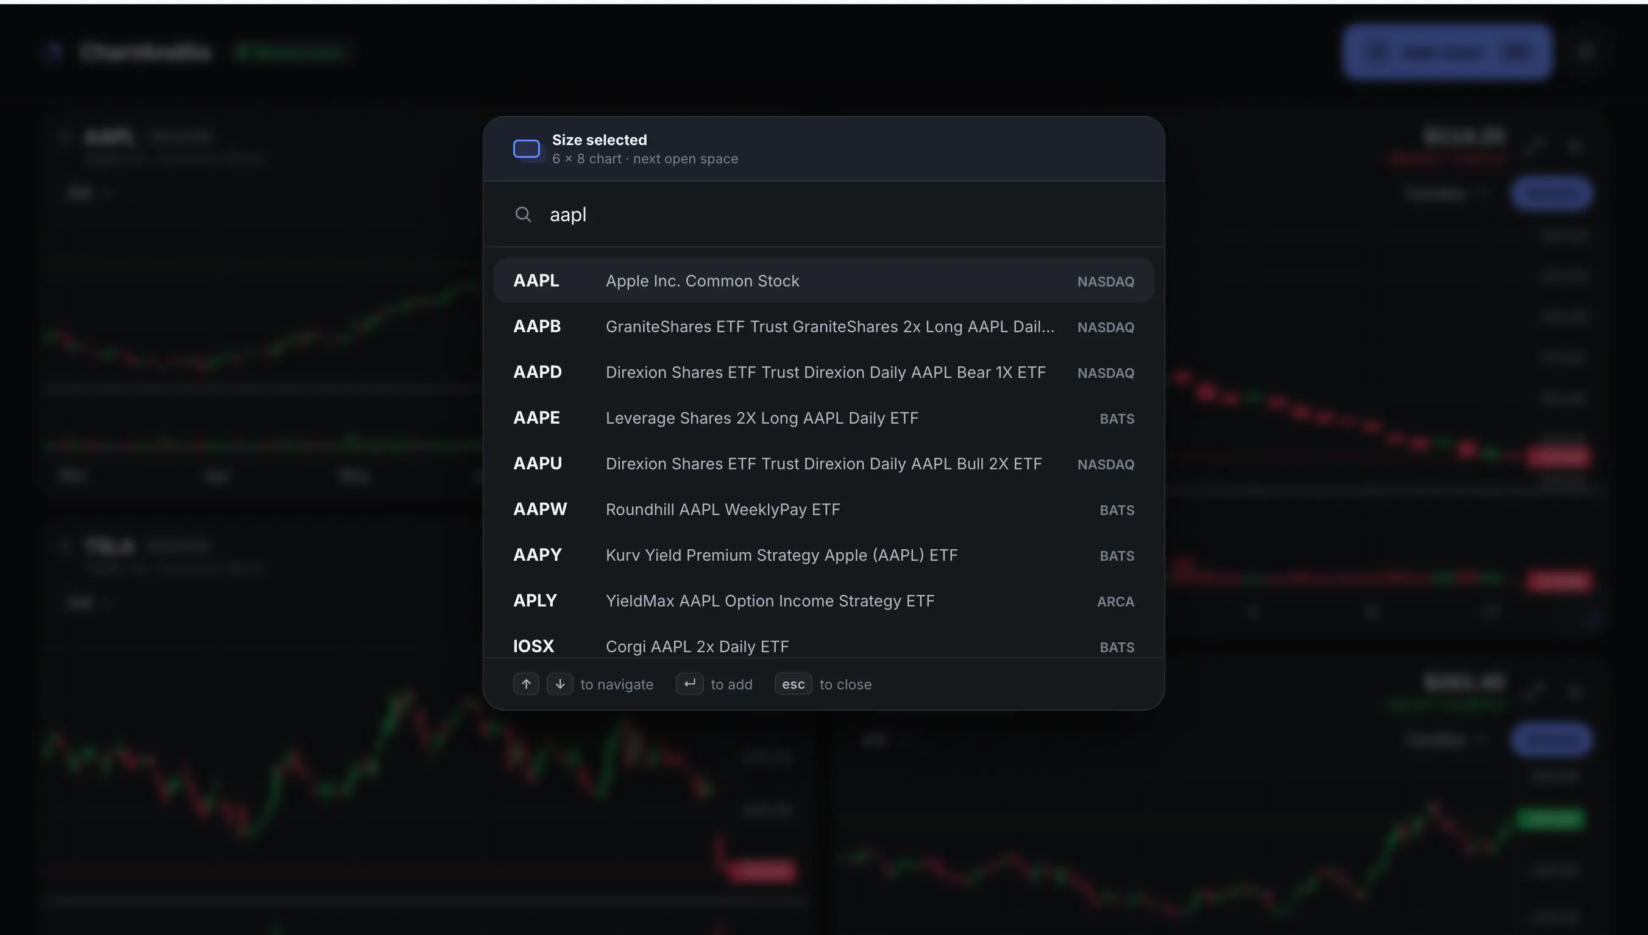
Task: Click the down arrow navigate key hint
Action: [560, 684]
